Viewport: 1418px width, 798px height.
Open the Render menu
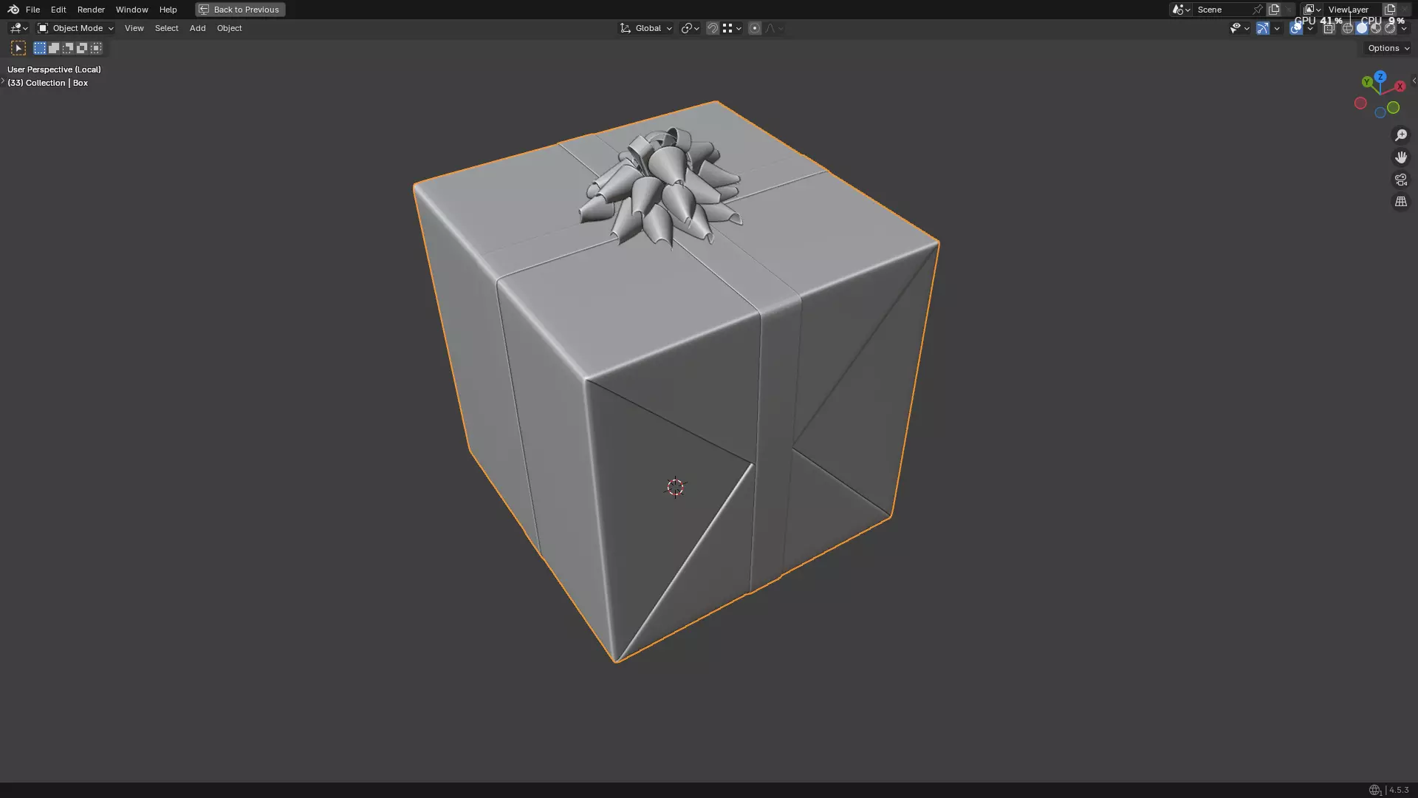coord(91,10)
